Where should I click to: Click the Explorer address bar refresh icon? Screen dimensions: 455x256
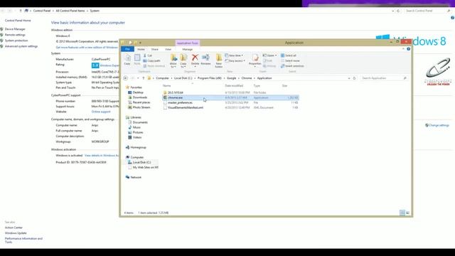click(x=354, y=78)
